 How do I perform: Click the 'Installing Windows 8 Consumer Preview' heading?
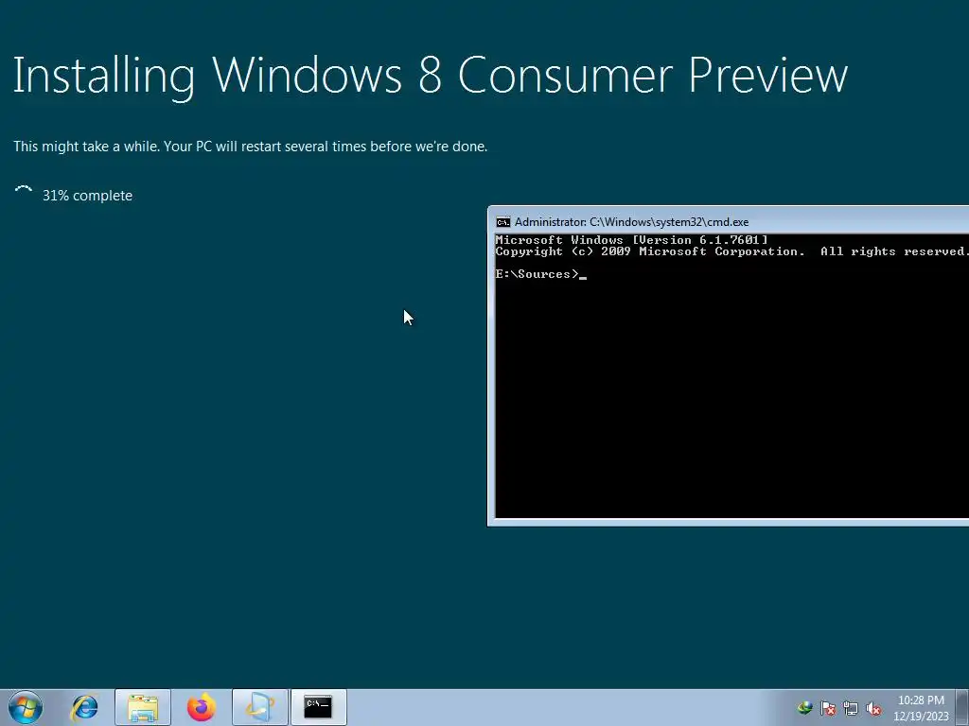(431, 77)
